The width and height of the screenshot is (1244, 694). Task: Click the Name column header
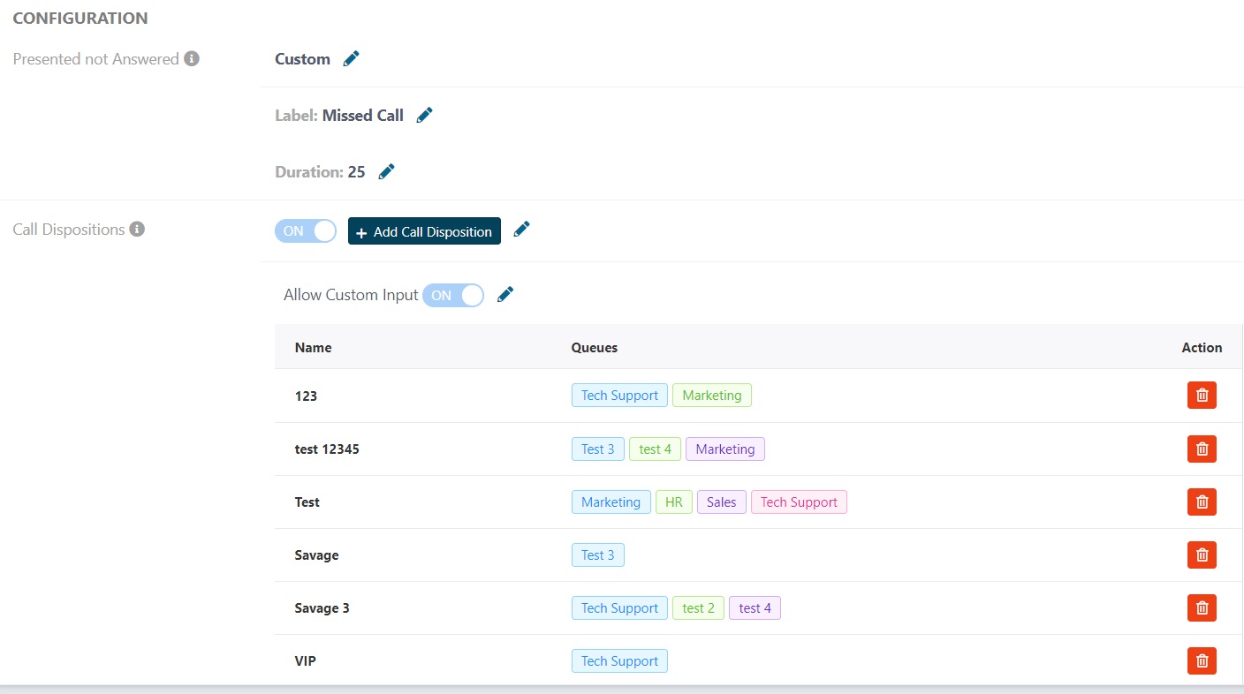(313, 348)
